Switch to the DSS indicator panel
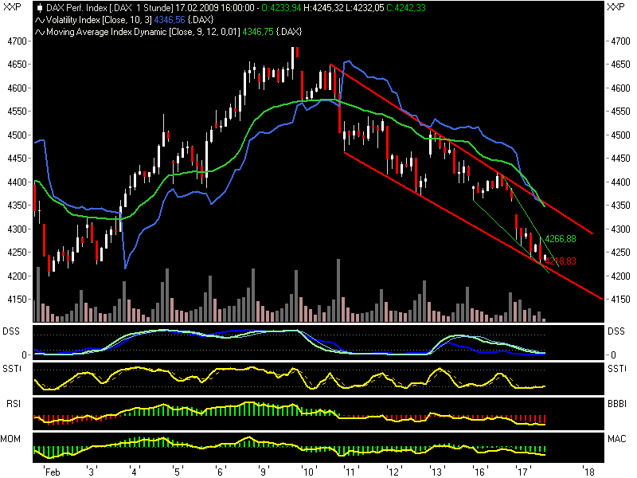Viewport: 637px width, 478px height. click(x=11, y=331)
